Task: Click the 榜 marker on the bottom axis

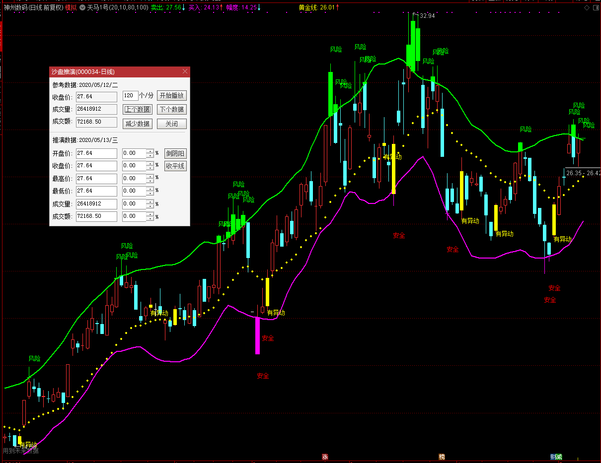Action: coord(441,457)
